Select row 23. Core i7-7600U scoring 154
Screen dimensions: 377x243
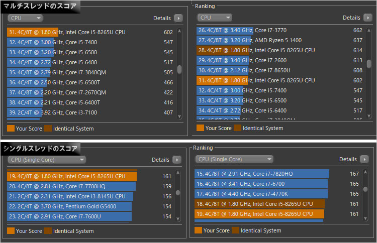[89, 216]
